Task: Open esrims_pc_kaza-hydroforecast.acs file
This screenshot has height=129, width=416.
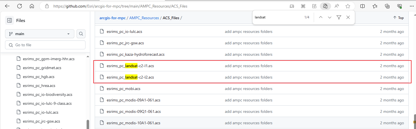Action: tap(136, 54)
